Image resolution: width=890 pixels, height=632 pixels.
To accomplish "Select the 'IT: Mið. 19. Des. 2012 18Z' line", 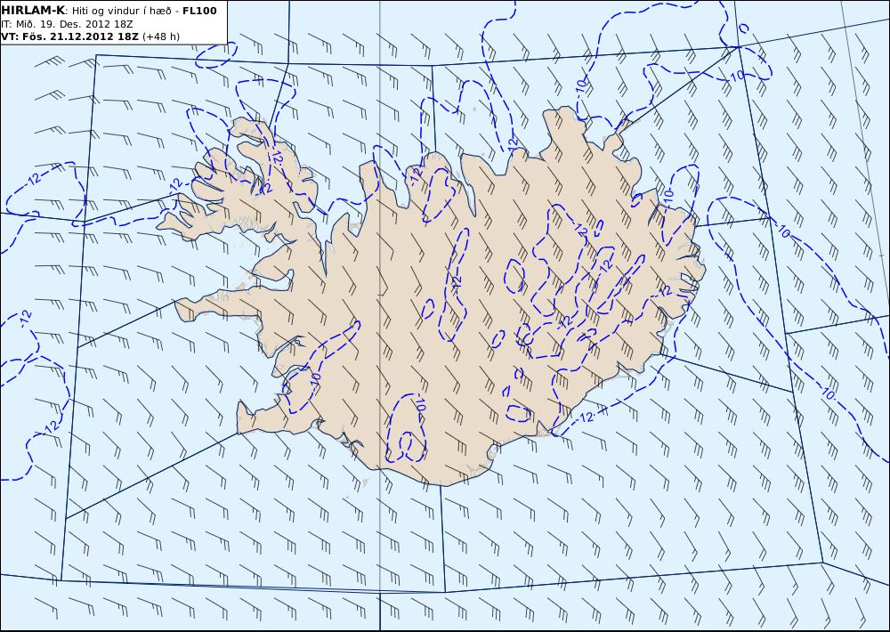I will click(x=65, y=24).
